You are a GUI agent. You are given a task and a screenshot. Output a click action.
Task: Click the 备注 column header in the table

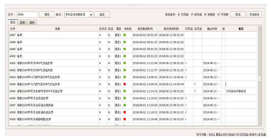(241, 29)
